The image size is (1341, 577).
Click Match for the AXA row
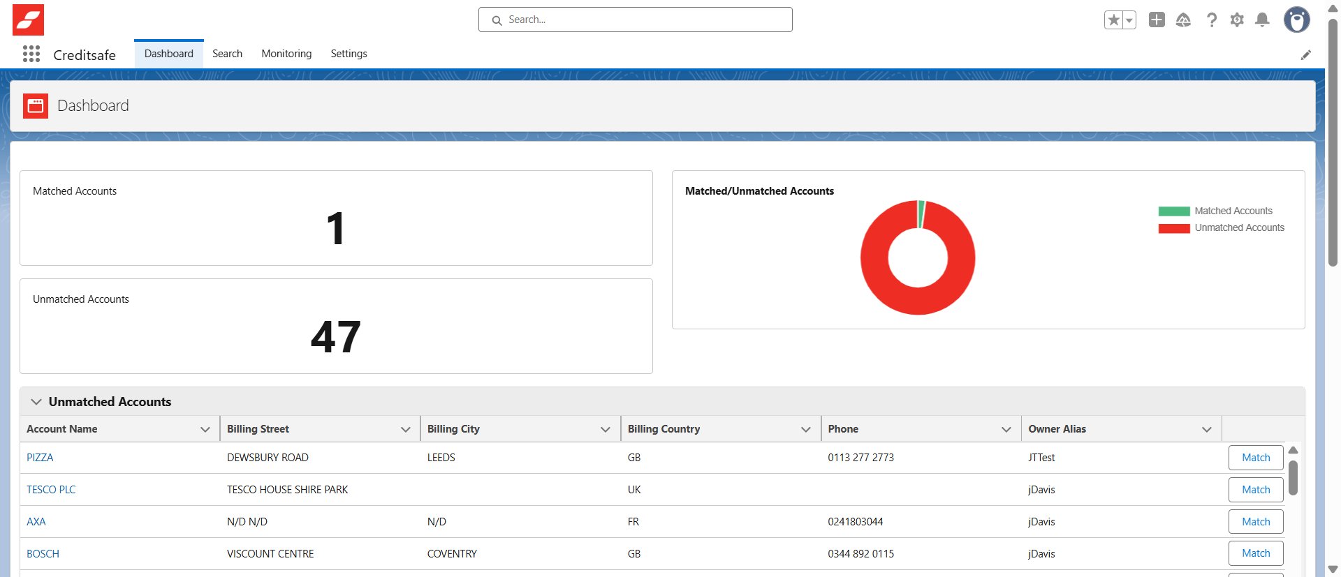pyautogui.click(x=1256, y=522)
